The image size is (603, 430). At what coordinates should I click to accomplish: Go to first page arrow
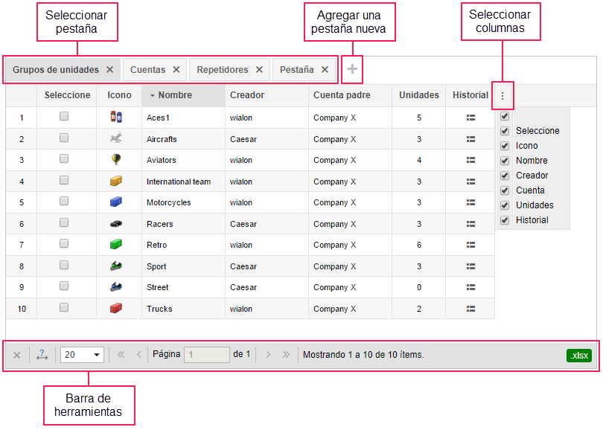[121, 355]
